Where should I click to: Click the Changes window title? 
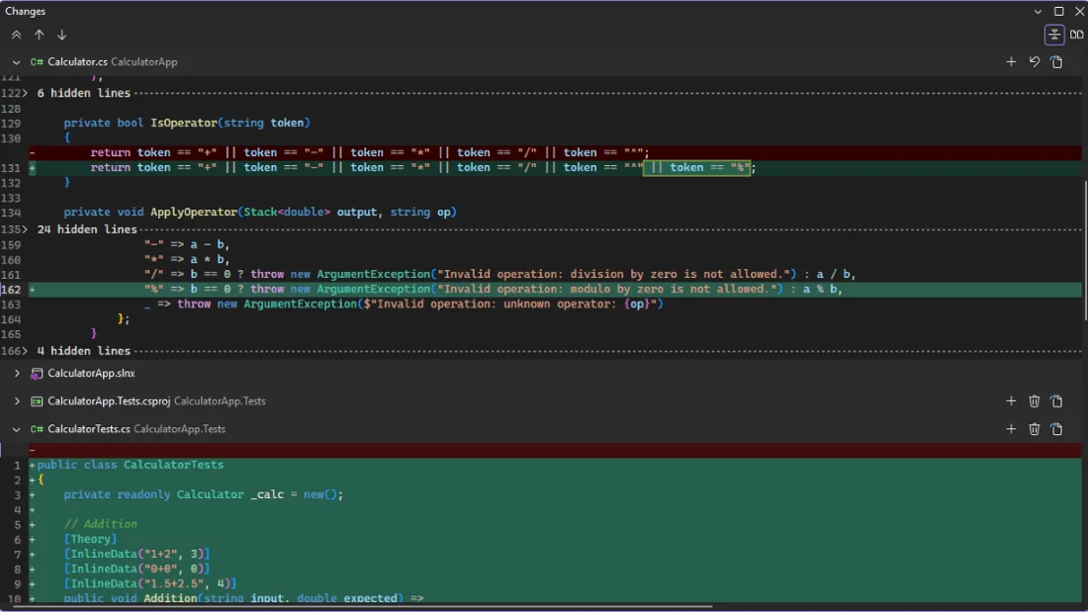25,11
